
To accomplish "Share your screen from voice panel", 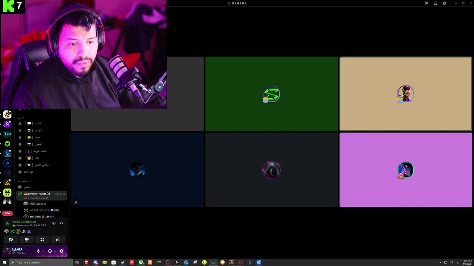I will tap(27, 239).
